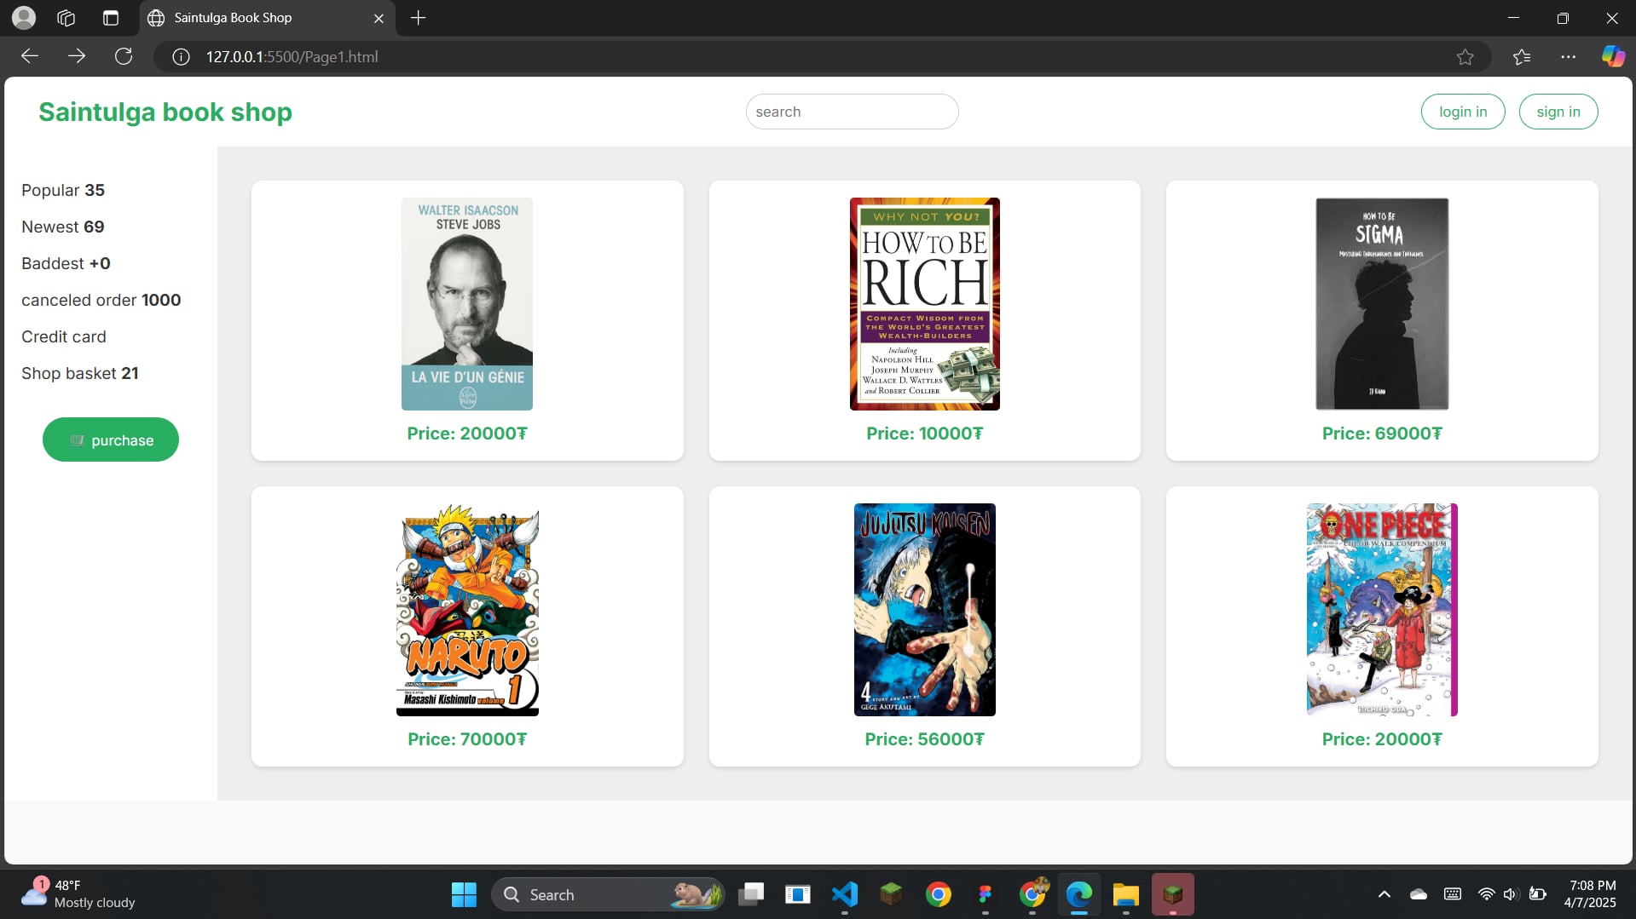
Task: Select the How To Be Rich cover
Action: [924, 304]
